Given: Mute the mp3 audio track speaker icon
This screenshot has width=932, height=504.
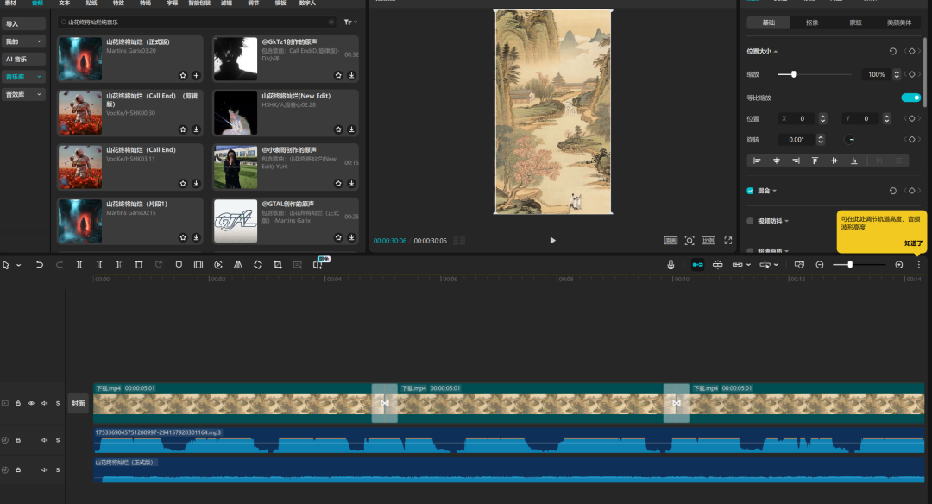Looking at the screenshot, I should pos(45,440).
